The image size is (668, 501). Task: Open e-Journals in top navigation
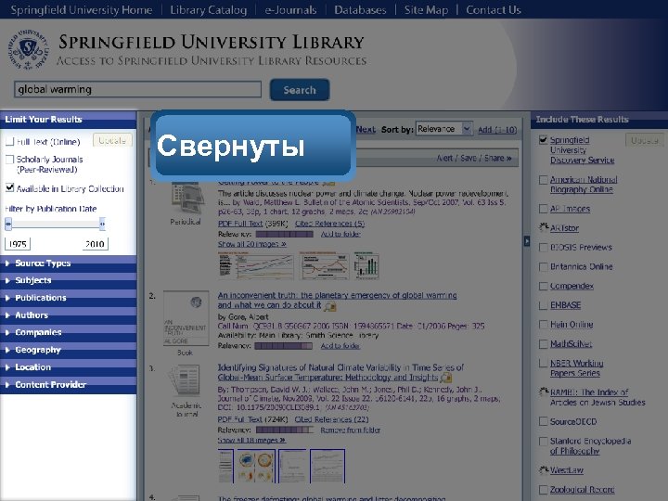coord(290,10)
